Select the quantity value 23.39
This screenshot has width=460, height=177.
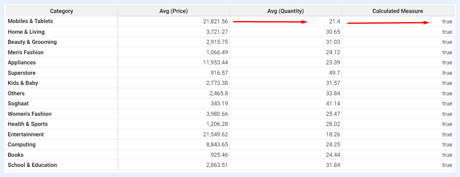(x=333, y=62)
